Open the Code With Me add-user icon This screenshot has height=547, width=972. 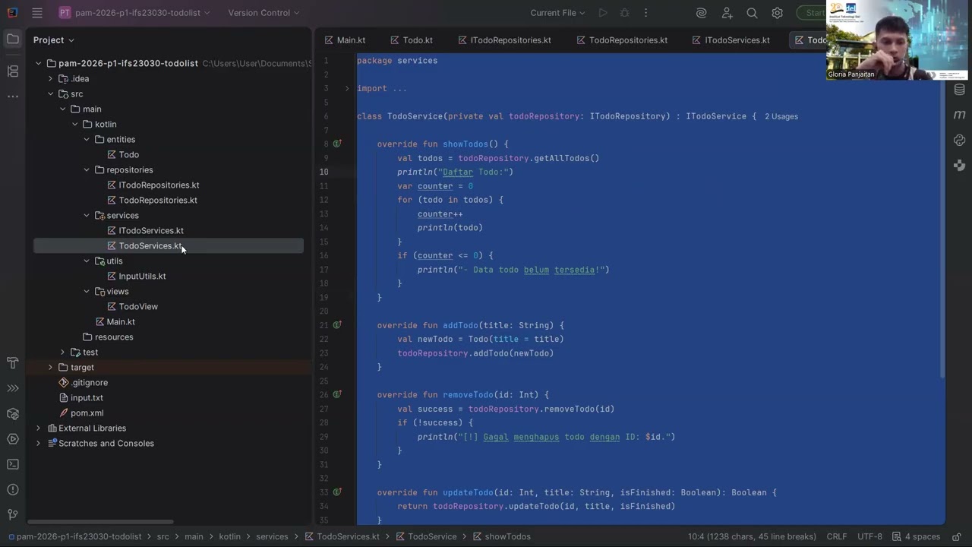click(x=727, y=13)
